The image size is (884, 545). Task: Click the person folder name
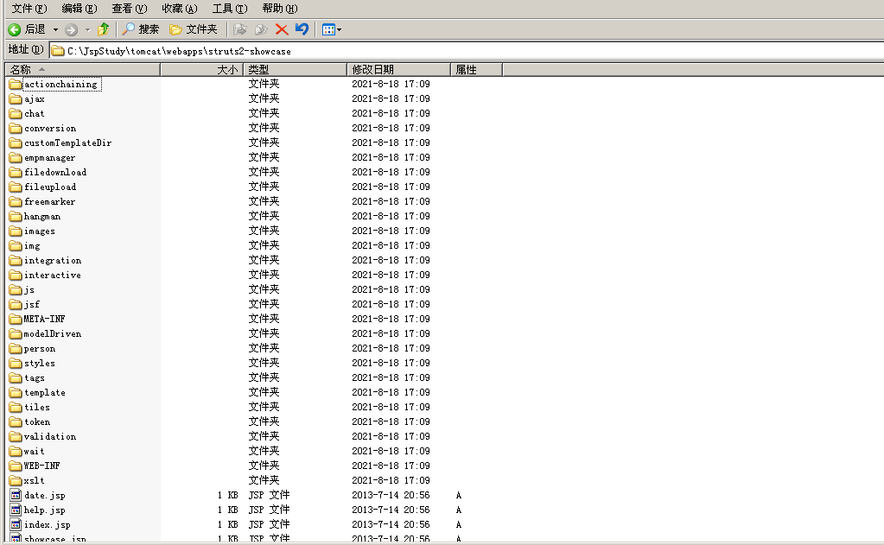[x=40, y=349]
